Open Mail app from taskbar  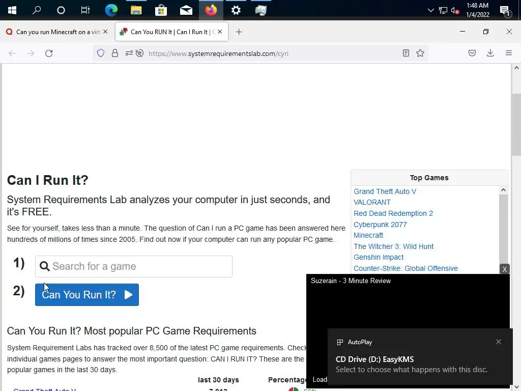(186, 10)
